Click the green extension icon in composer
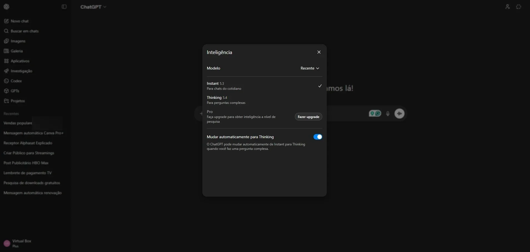 tap(375, 114)
